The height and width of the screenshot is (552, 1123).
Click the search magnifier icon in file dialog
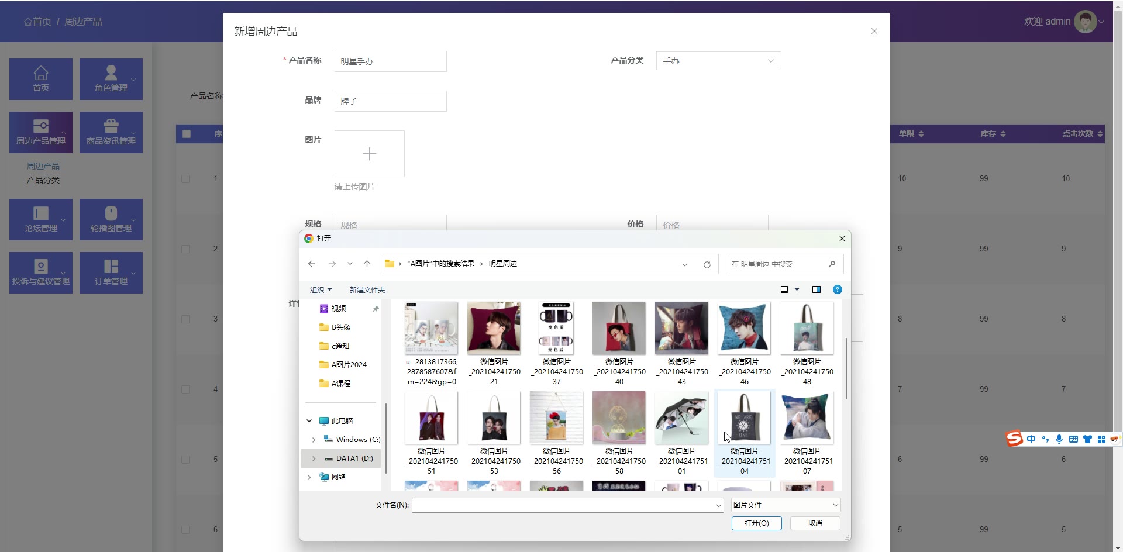[832, 264]
